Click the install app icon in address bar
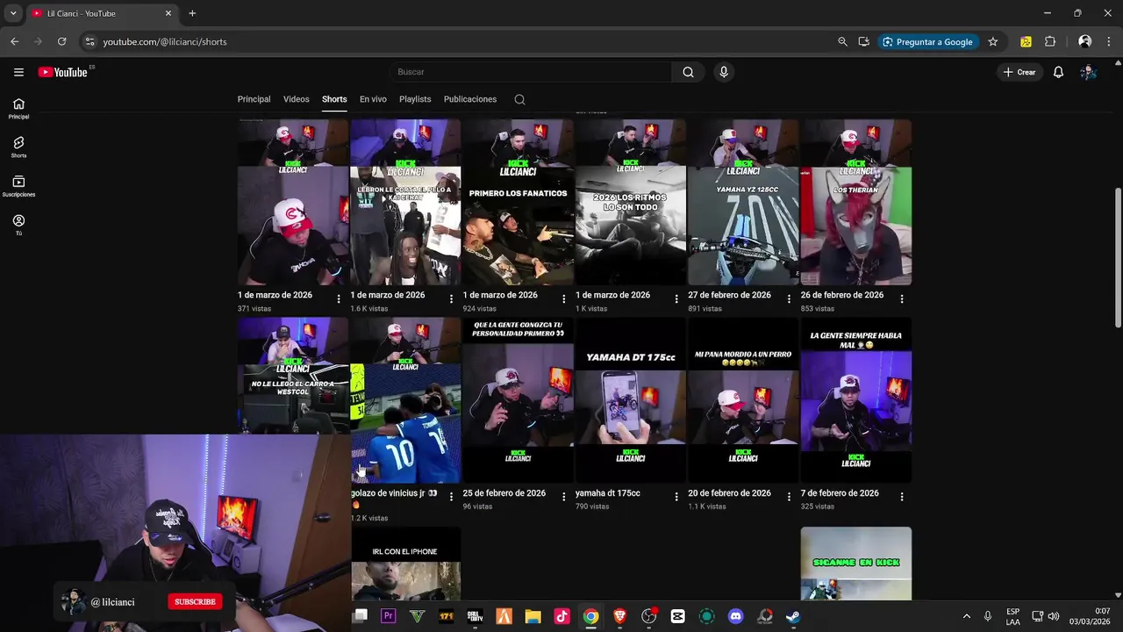1123x632 pixels. coord(864,41)
